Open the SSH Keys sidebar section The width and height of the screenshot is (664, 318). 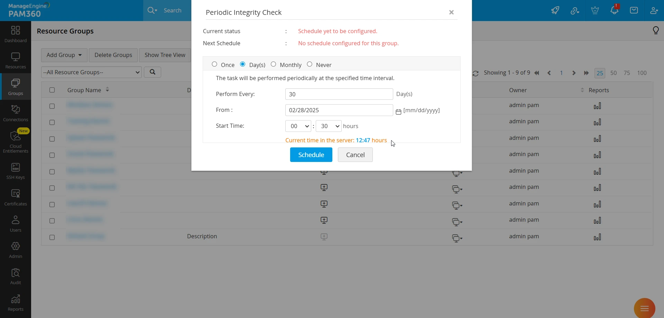(x=16, y=171)
